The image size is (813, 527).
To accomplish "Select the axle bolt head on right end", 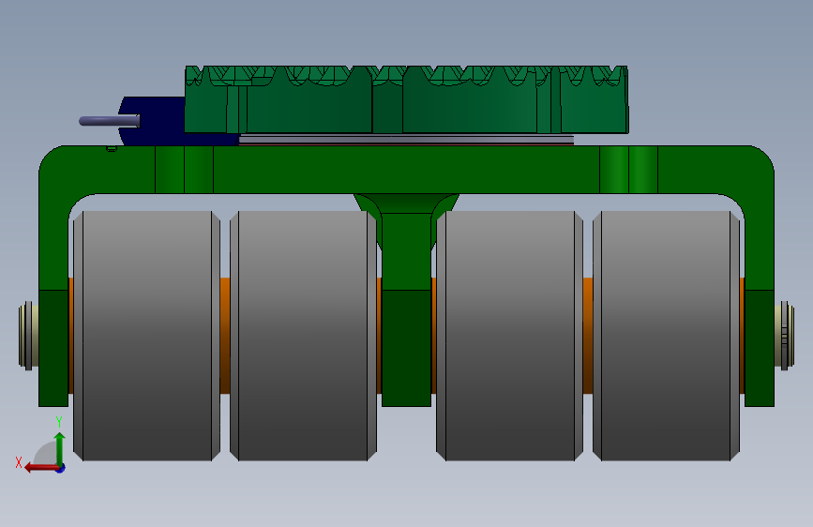I will click(x=785, y=336).
